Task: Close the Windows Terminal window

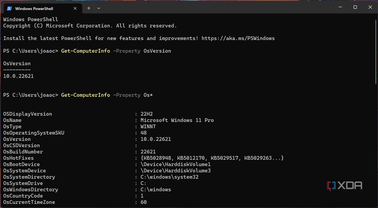Action: [370, 7]
